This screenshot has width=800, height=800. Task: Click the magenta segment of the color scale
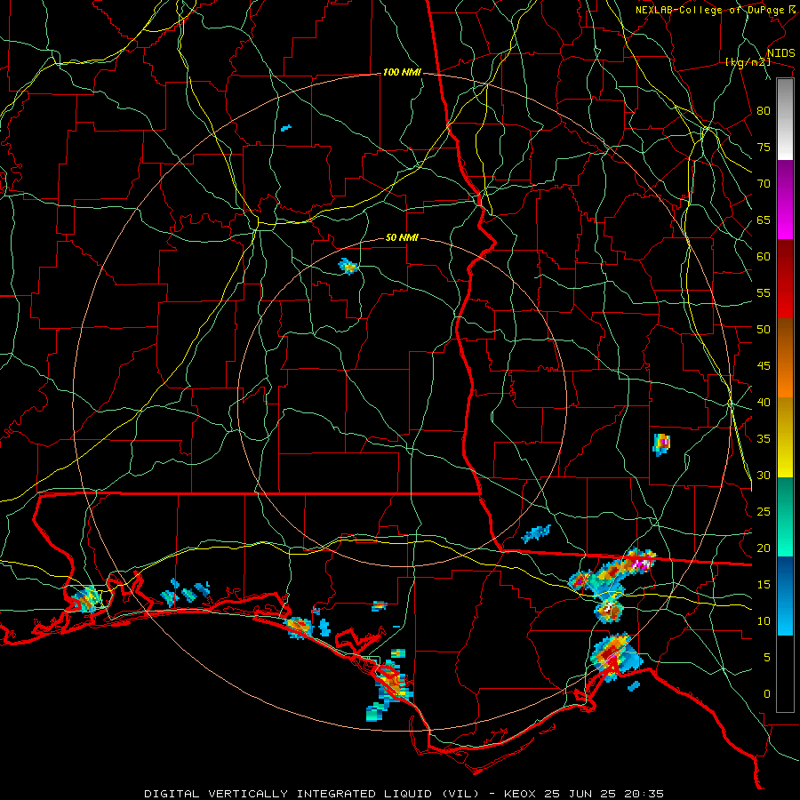click(785, 199)
